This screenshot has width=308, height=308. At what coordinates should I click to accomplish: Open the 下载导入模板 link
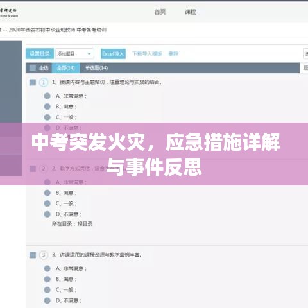point(147,53)
